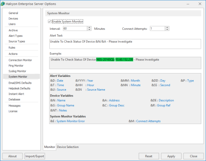Viewport: 206px width, 161px height.
Task: Open Email/SMS Defaults page
Action: tap(20, 83)
